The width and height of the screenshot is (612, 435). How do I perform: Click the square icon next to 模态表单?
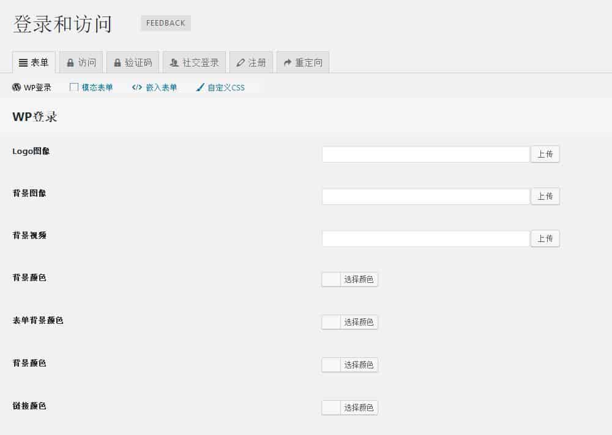click(74, 87)
